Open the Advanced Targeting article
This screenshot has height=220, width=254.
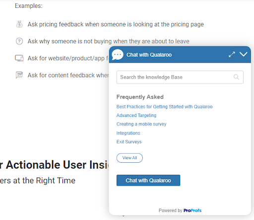[x=136, y=115]
